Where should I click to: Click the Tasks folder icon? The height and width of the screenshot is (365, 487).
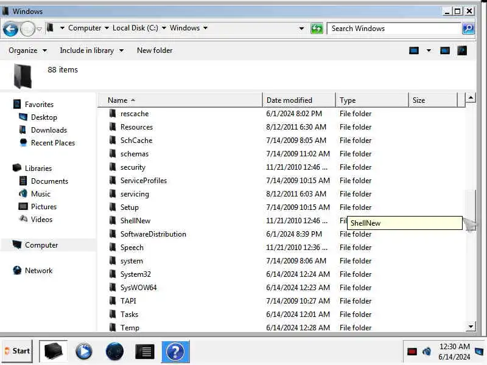[x=113, y=314]
